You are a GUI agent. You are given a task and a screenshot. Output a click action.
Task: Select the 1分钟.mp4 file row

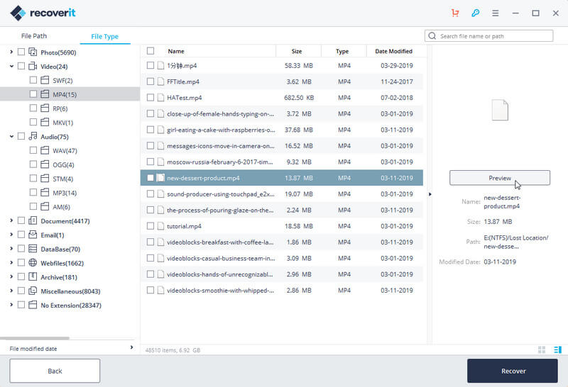click(x=281, y=65)
